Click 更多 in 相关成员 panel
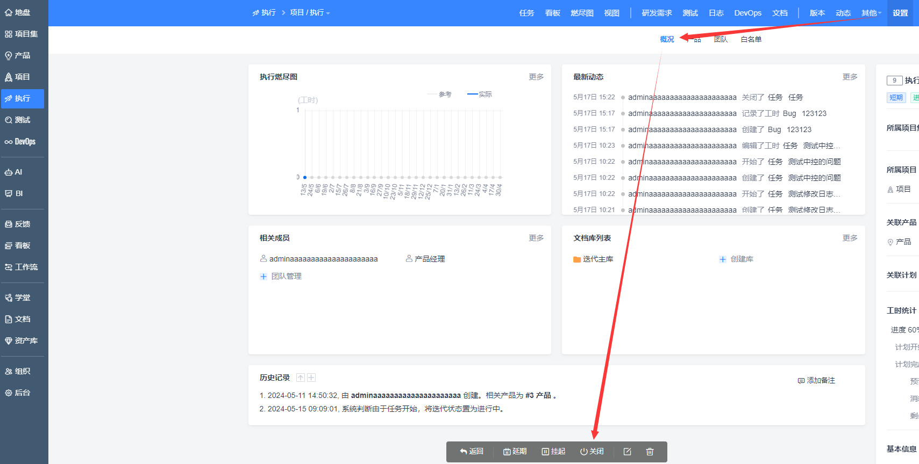 pos(536,238)
